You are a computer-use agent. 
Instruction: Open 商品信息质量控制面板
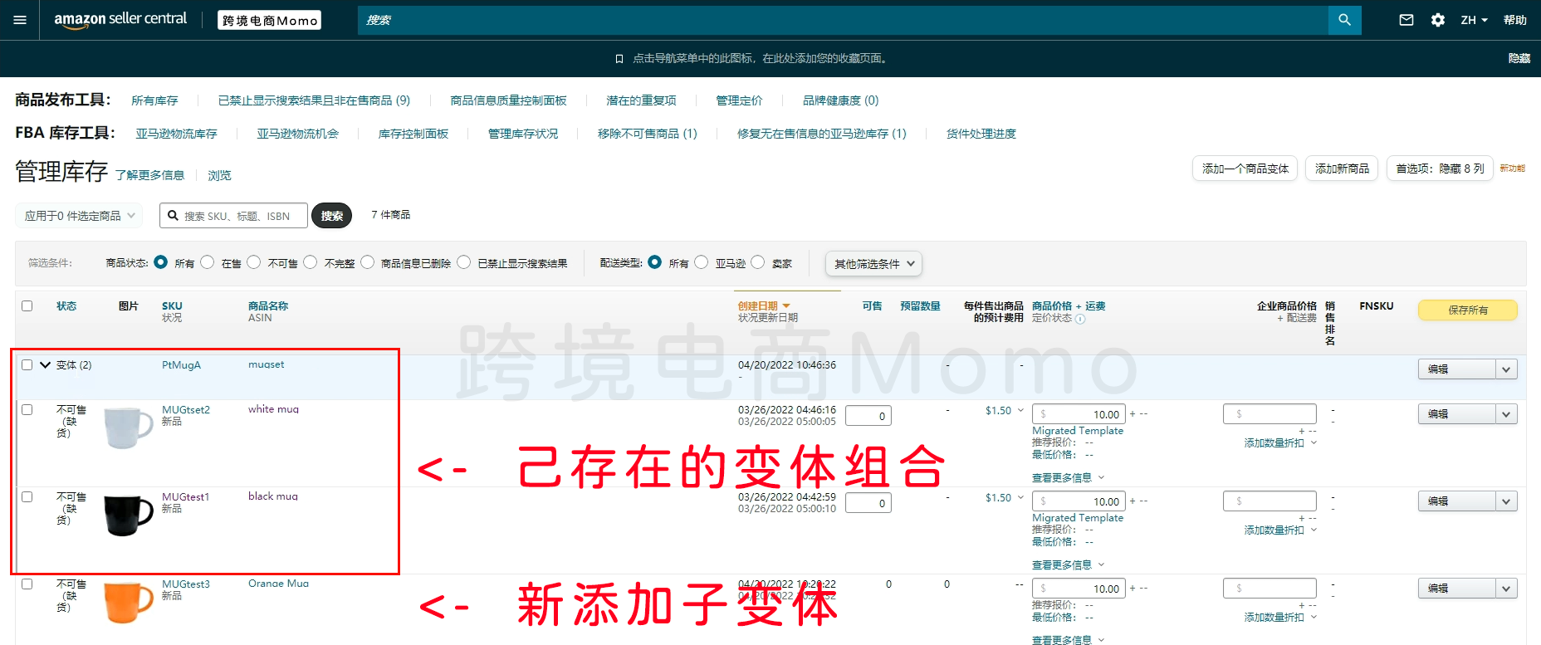[508, 100]
